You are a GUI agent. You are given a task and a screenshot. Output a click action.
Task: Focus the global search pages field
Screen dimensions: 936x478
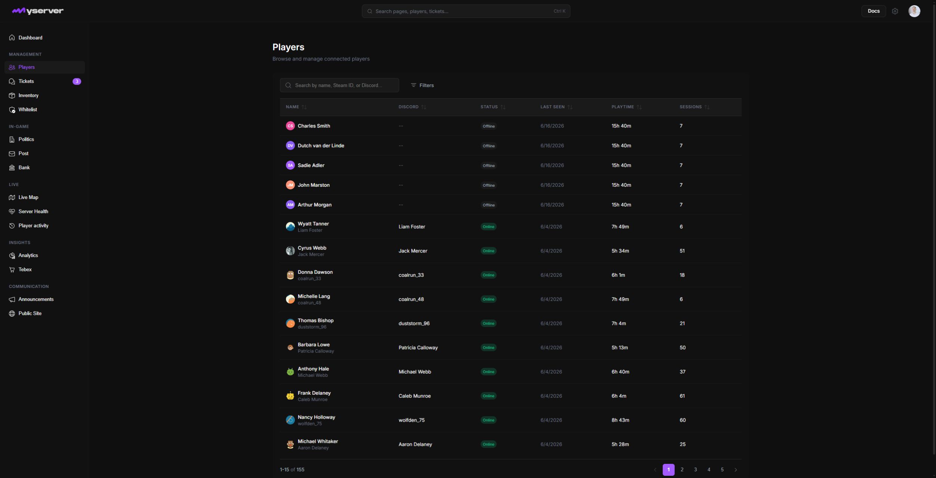[x=466, y=11]
